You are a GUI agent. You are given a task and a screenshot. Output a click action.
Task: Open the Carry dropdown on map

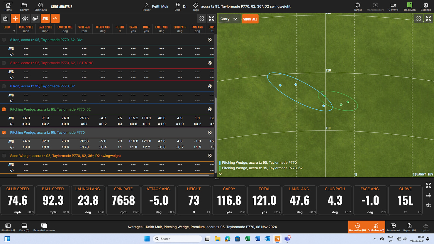[x=229, y=19]
